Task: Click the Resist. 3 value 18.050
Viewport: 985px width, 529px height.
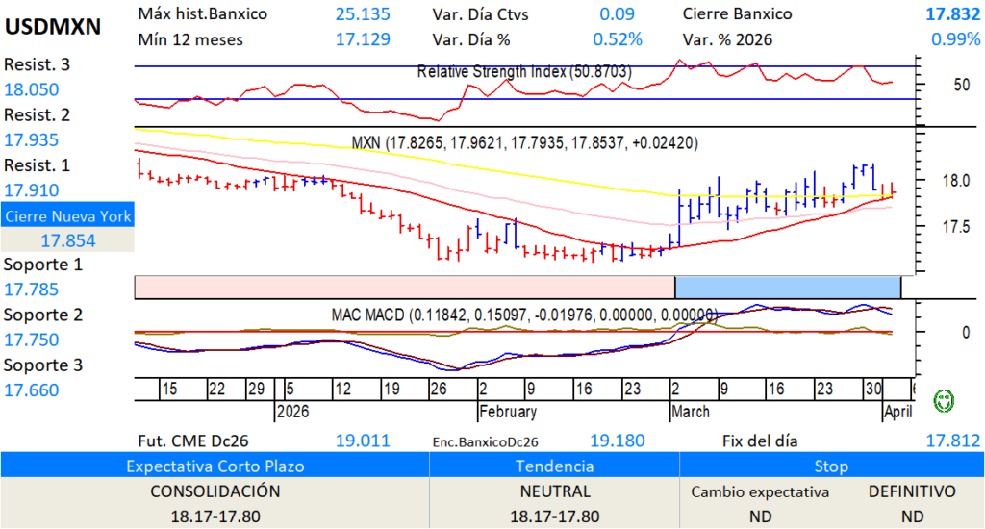Action: point(32,89)
